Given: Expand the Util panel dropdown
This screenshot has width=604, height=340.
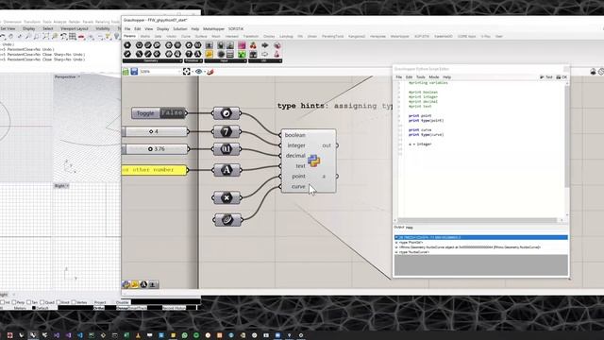Looking at the screenshot, I should [x=280, y=60].
